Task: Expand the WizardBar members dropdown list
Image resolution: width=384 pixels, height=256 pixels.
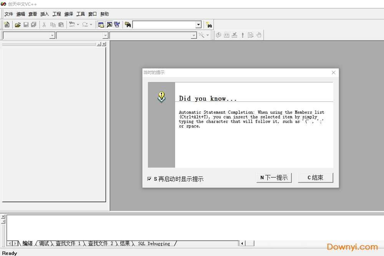Action: 194,35
